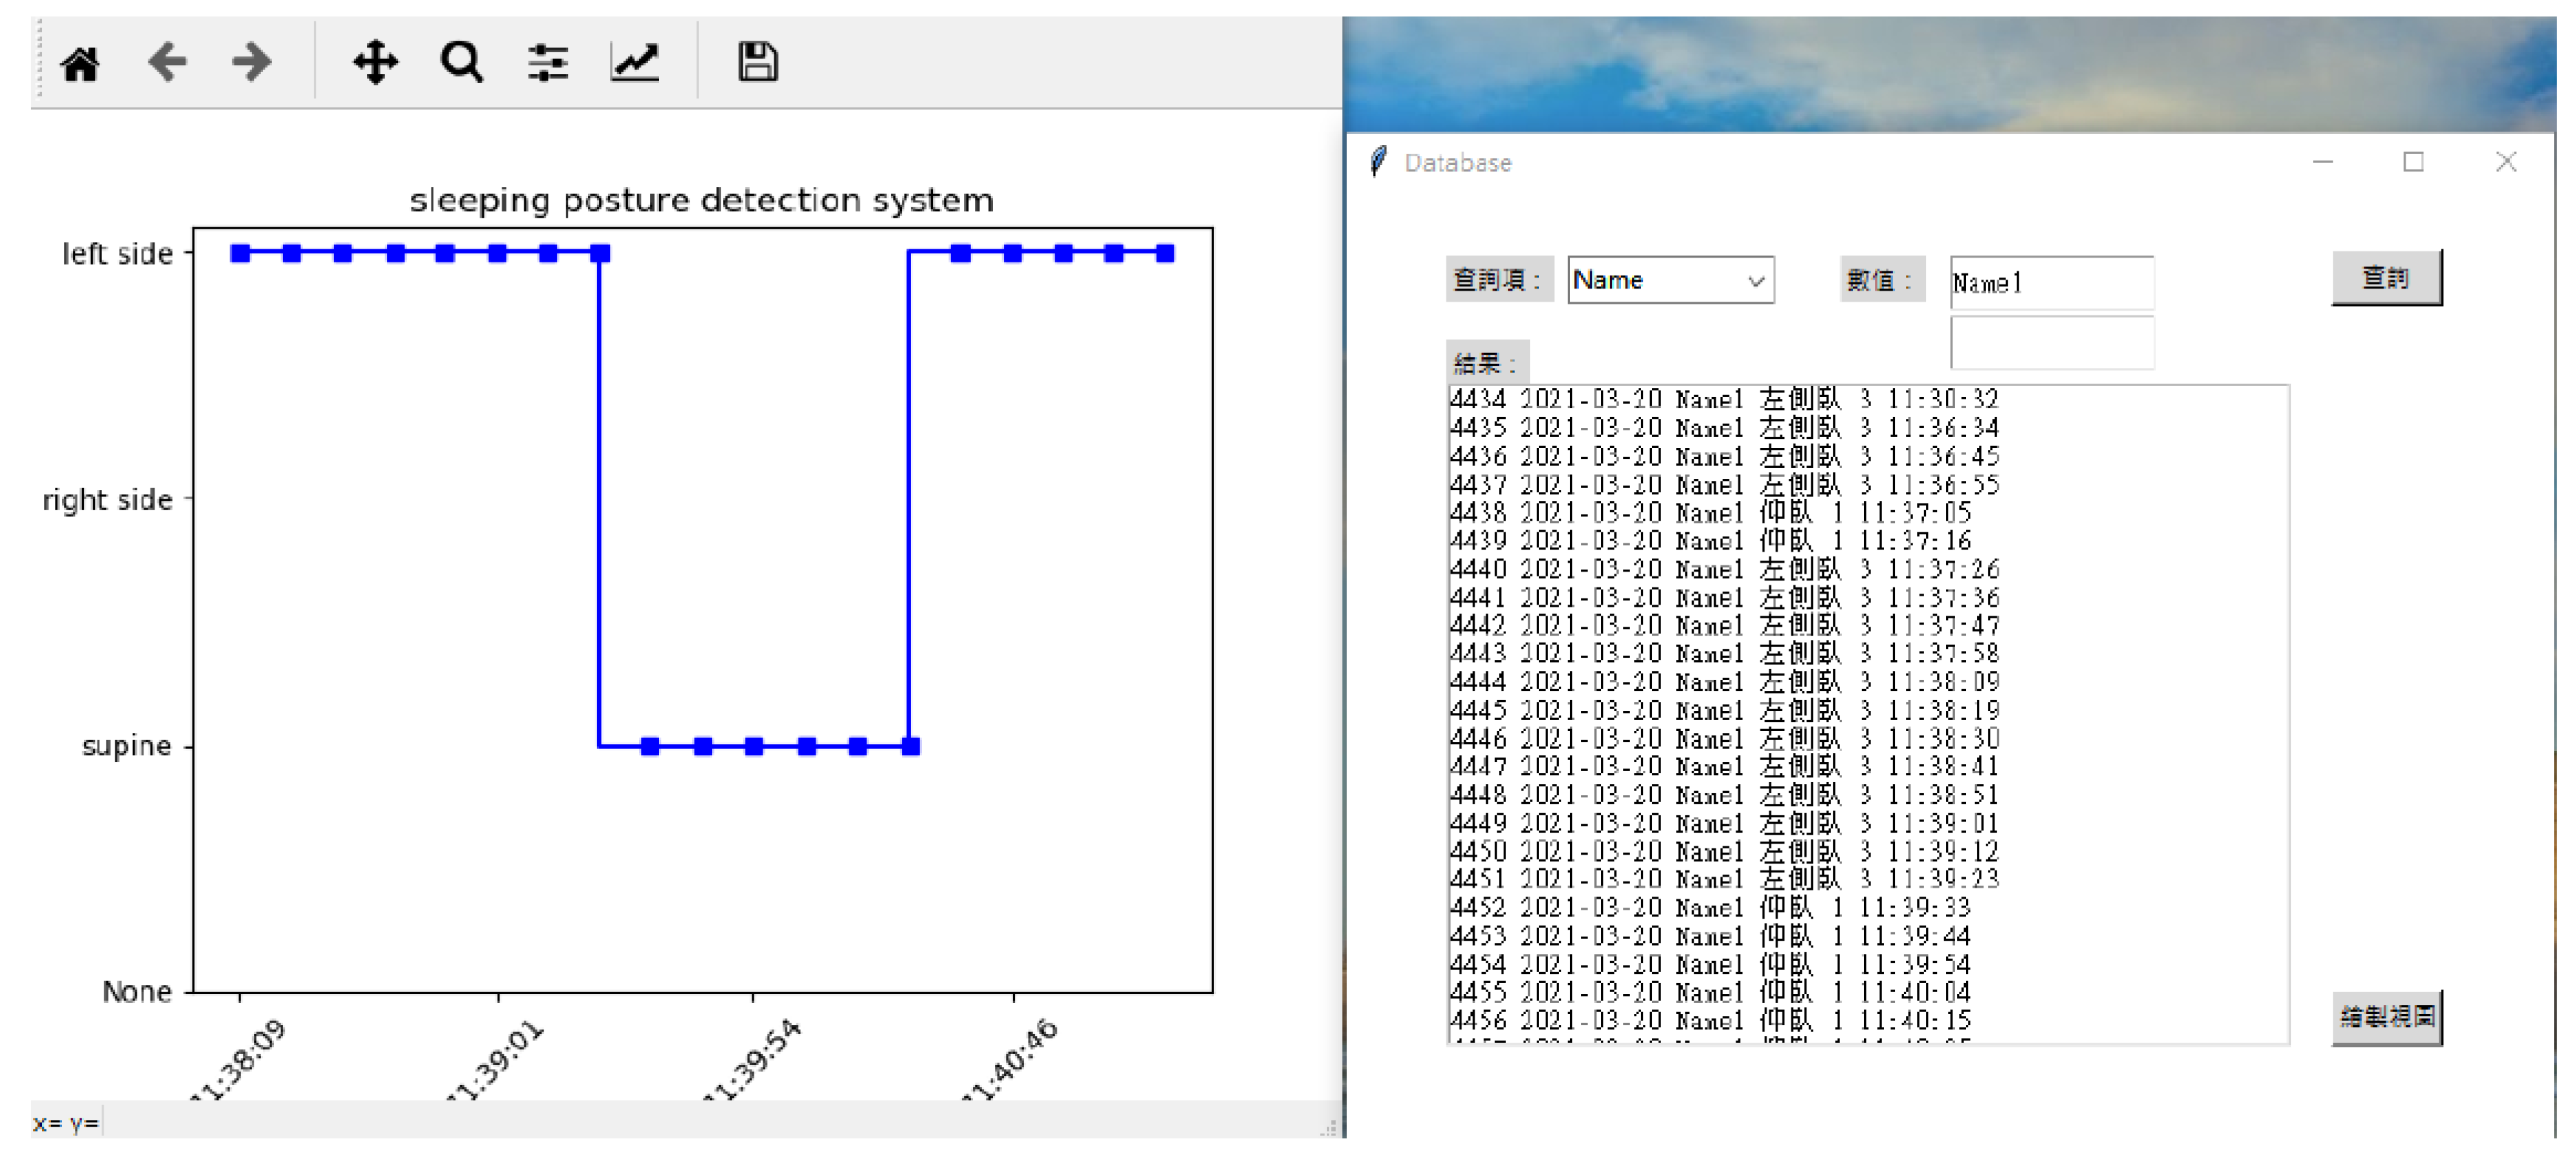The height and width of the screenshot is (1170, 2576).
Task: Click the Home reset view icon
Action: coord(80,64)
